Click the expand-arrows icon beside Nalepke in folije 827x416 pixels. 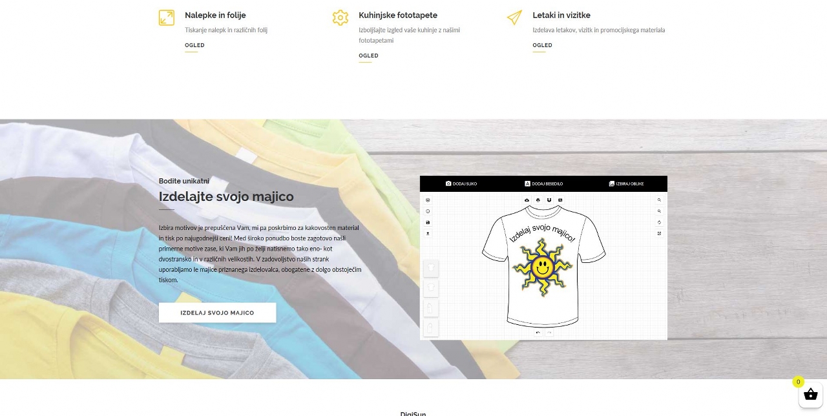point(167,17)
